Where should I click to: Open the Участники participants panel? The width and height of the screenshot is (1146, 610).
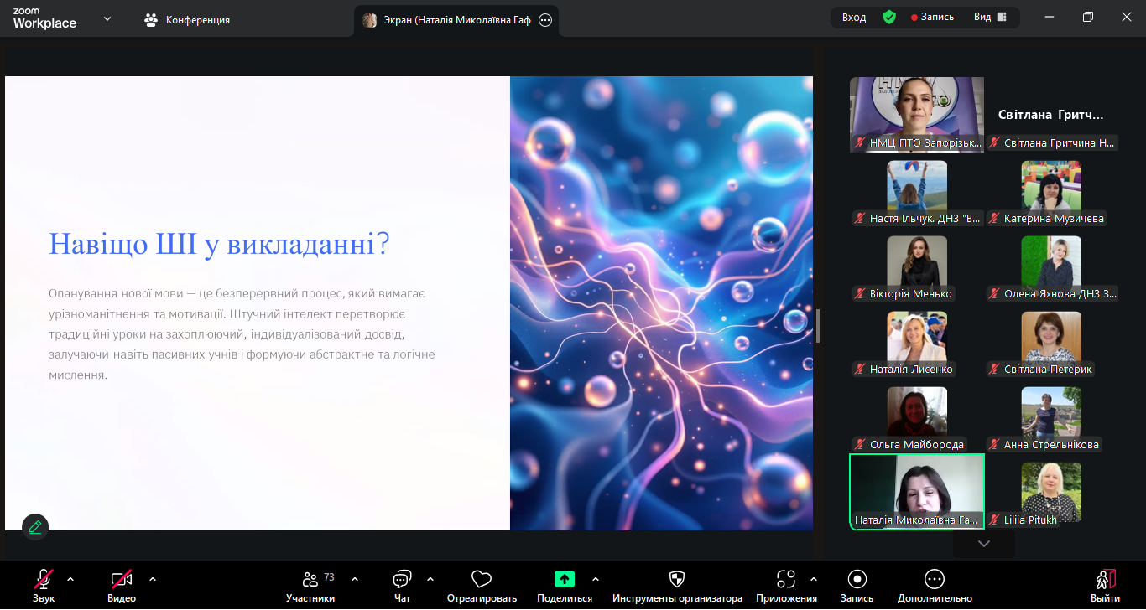[310, 580]
